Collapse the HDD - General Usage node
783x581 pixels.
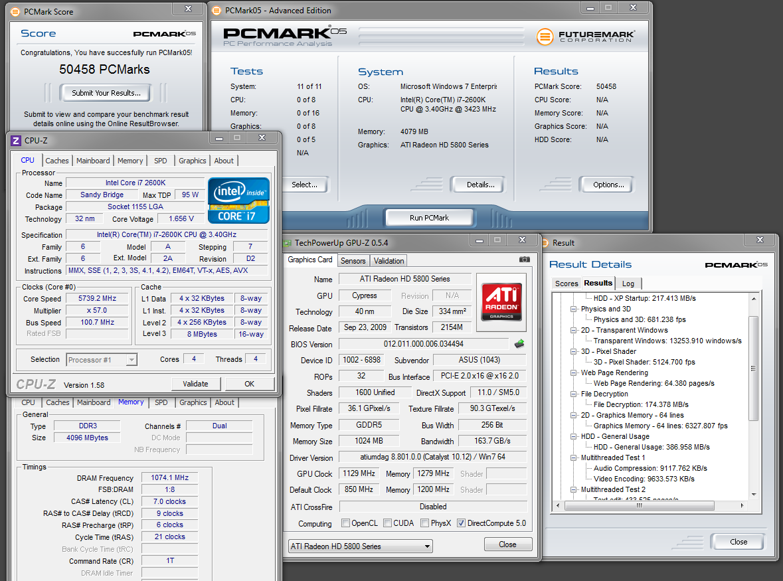pos(573,436)
